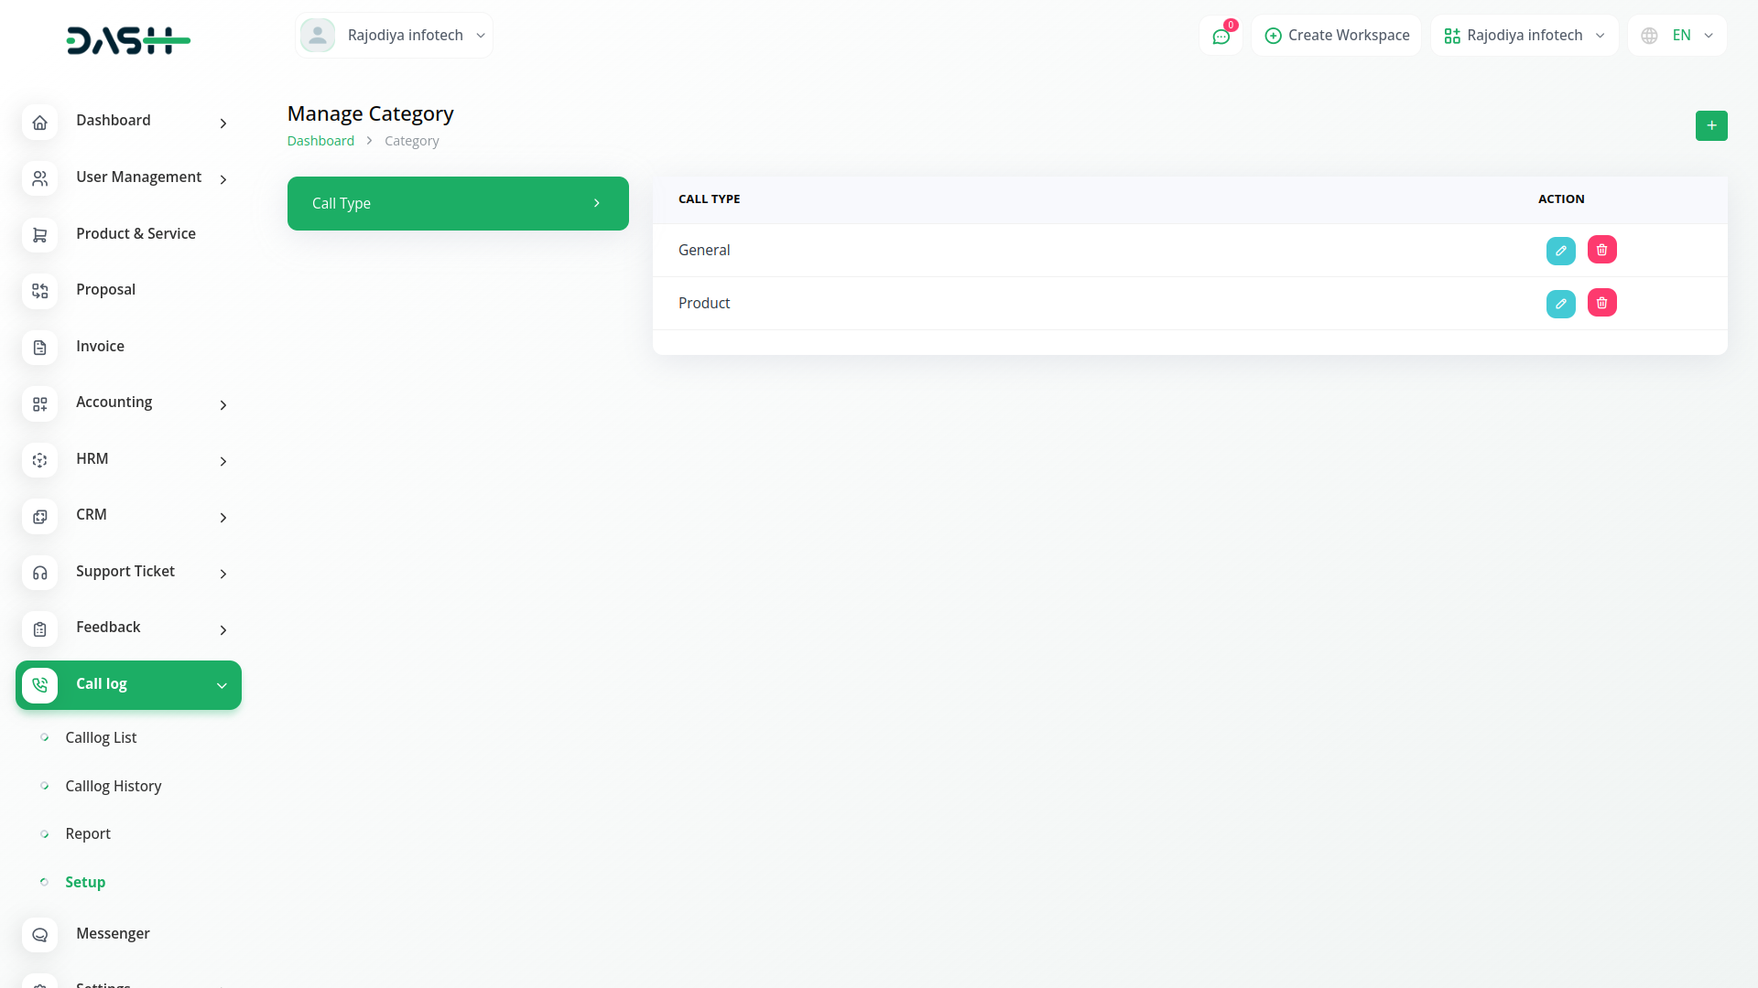This screenshot has width=1758, height=988.
Task: Click the Invoice sidebar icon
Action: coord(39,348)
